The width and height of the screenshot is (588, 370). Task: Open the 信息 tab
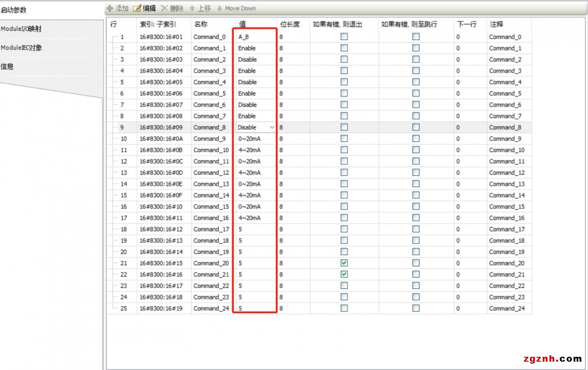(7, 67)
